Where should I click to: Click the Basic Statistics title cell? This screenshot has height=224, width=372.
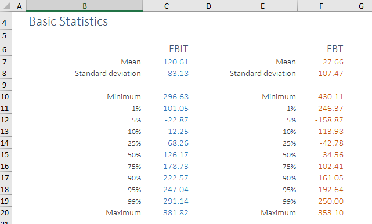click(68, 21)
